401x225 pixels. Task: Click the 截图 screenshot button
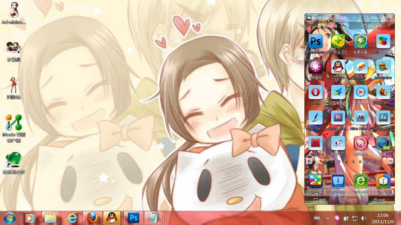pos(320,200)
